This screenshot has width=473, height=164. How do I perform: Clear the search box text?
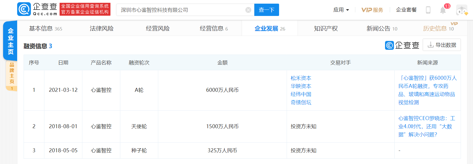click(x=248, y=10)
